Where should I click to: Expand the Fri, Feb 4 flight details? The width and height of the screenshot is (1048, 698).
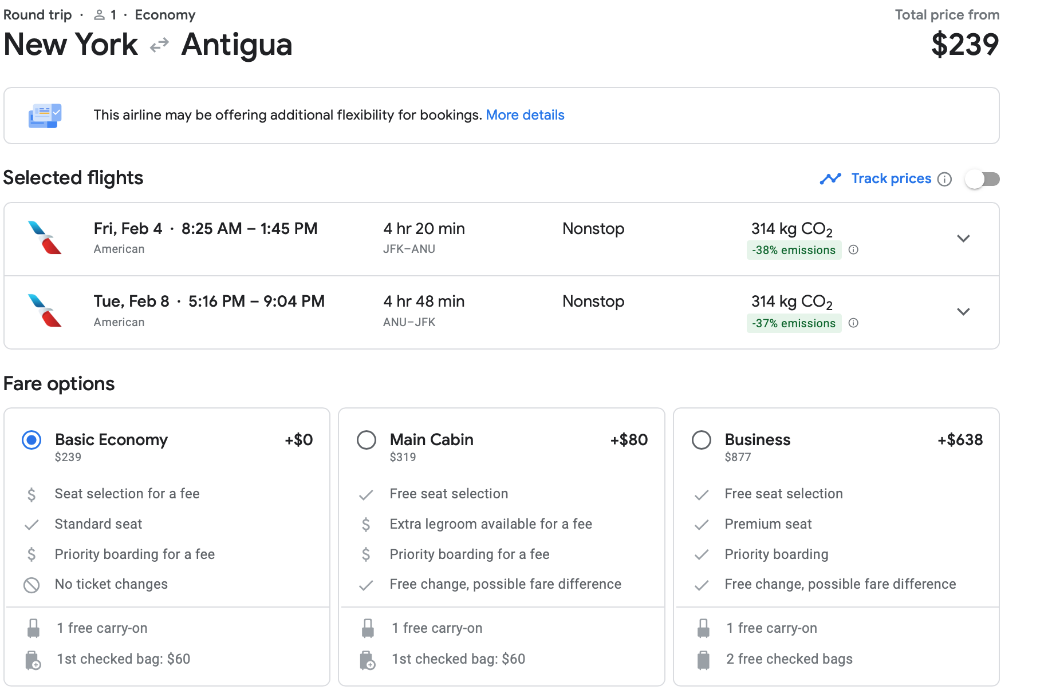pyautogui.click(x=963, y=239)
